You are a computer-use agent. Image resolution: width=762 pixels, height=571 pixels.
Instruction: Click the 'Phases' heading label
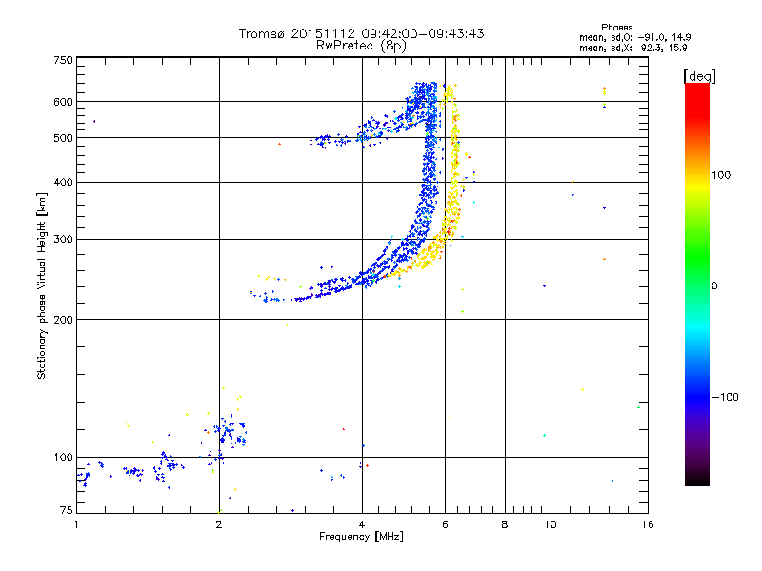pos(616,28)
